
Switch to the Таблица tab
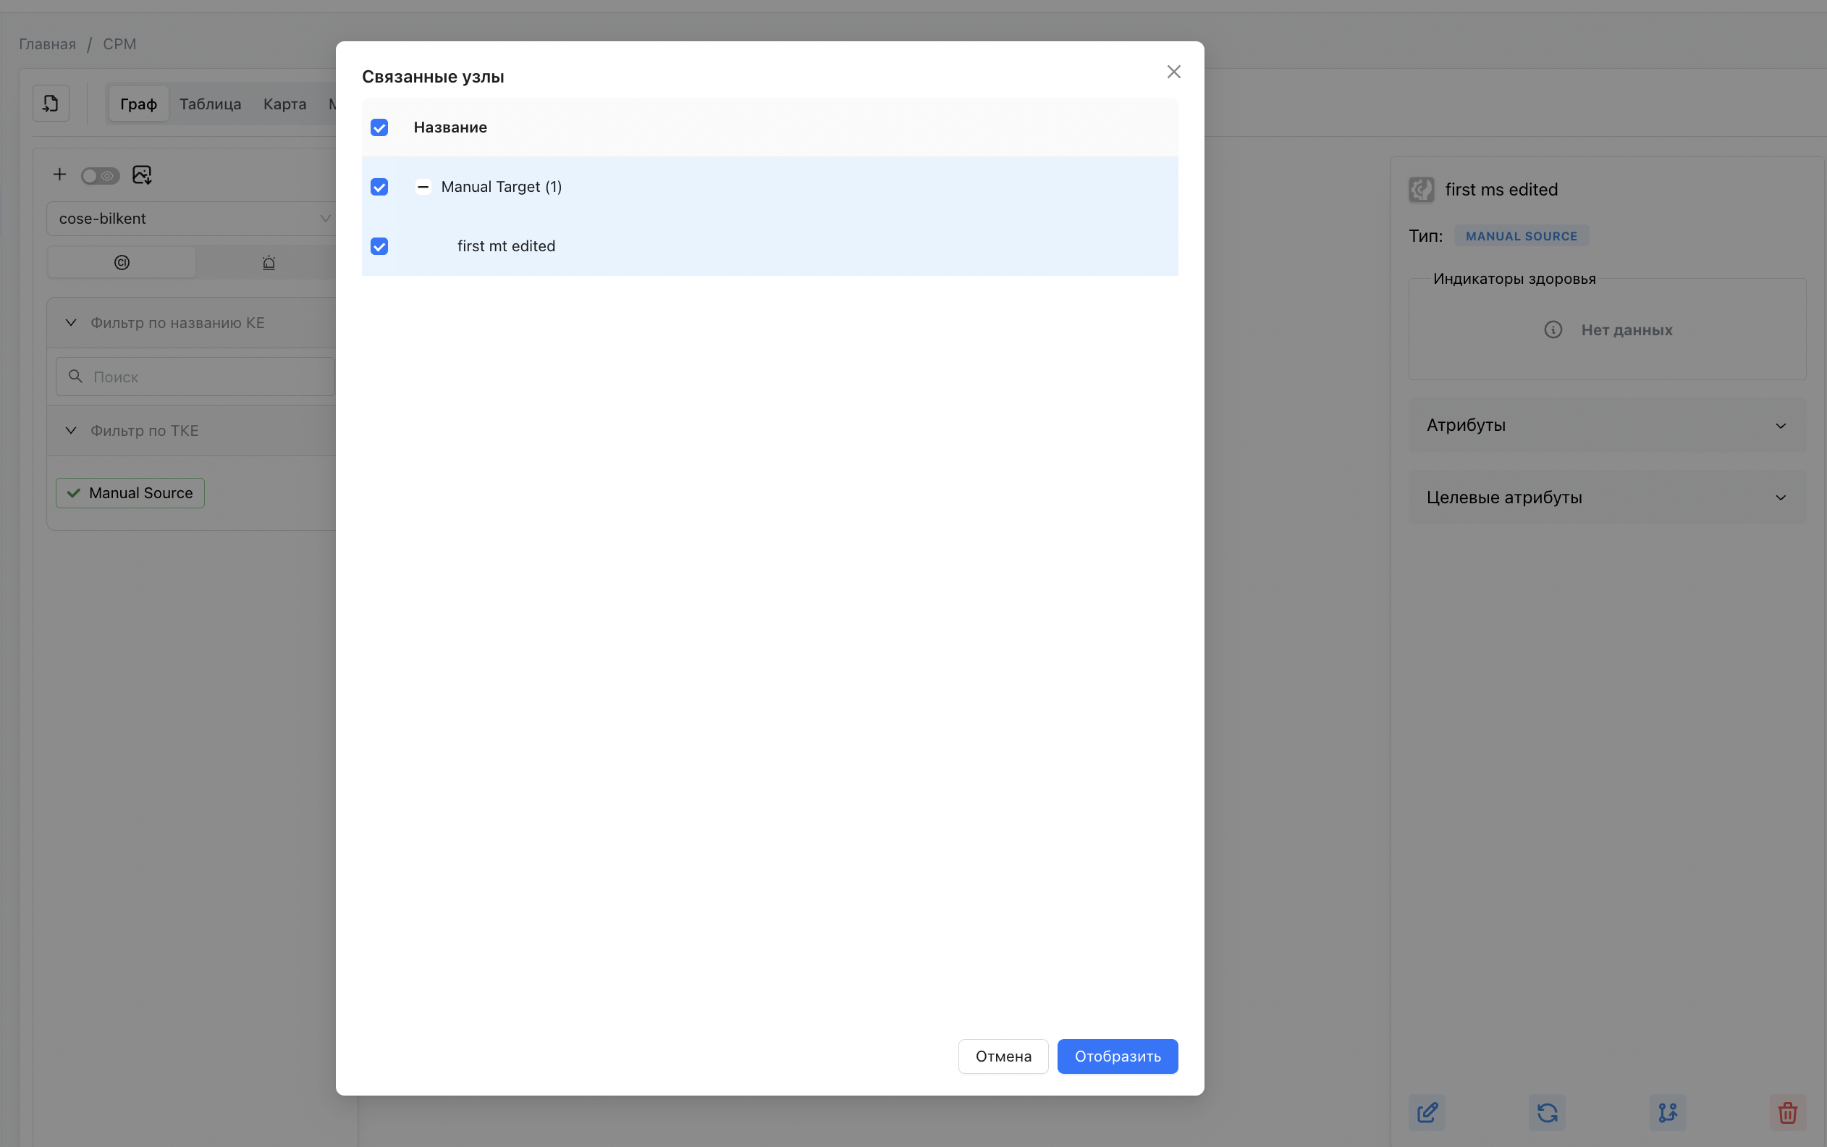coord(210,104)
